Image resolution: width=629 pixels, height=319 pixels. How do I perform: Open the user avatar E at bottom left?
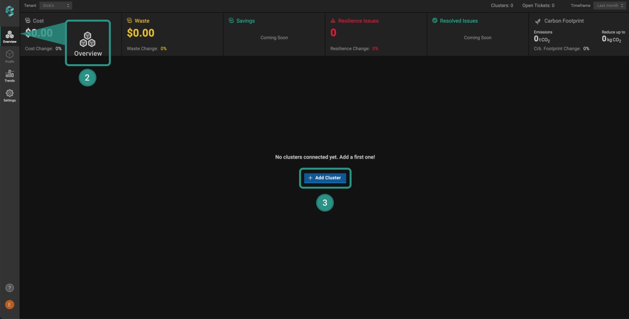pyautogui.click(x=9, y=304)
